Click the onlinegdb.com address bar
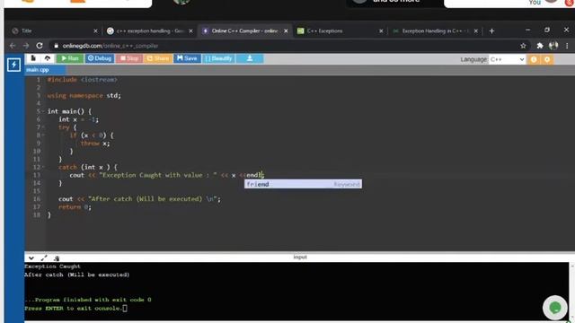The width and height of the screenshot is (575, 323). point(286,46)
